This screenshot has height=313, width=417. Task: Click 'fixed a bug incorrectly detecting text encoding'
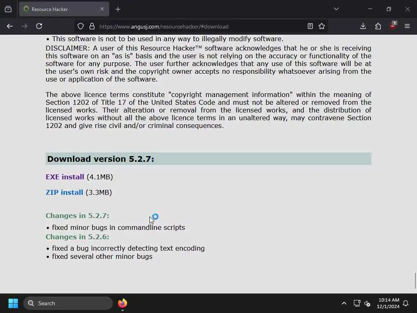point(128,248)
